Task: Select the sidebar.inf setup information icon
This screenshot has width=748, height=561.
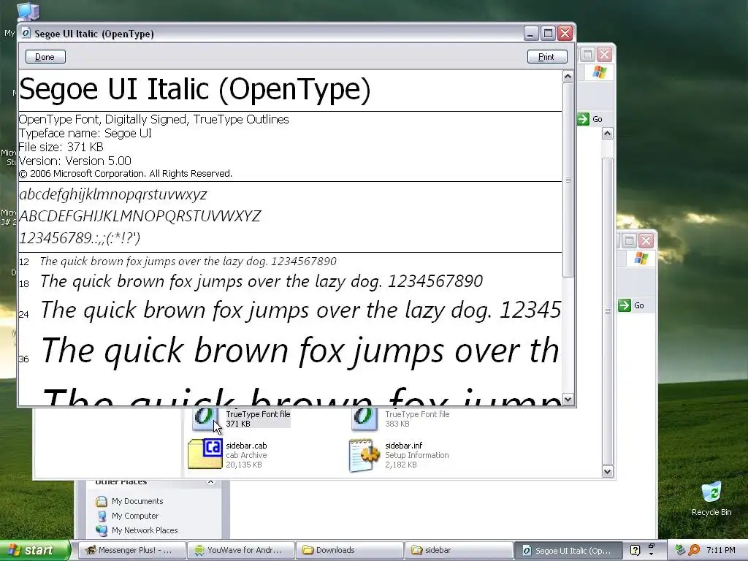Action: [365, 456]
